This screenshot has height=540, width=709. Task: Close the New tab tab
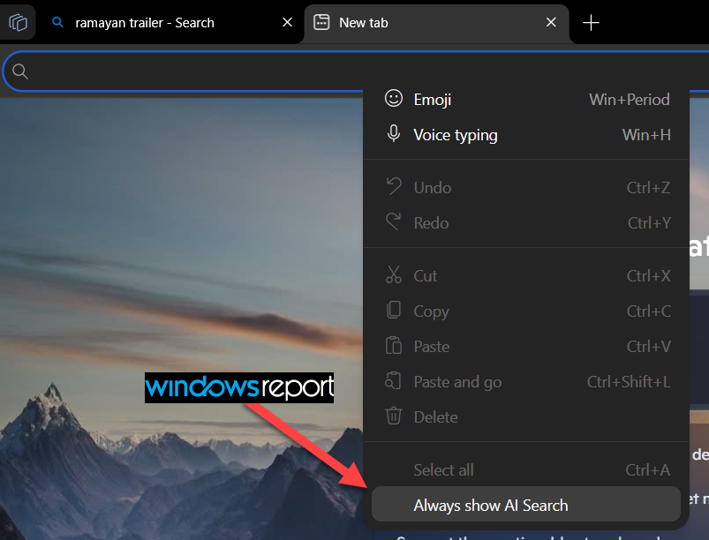[551, 22]
